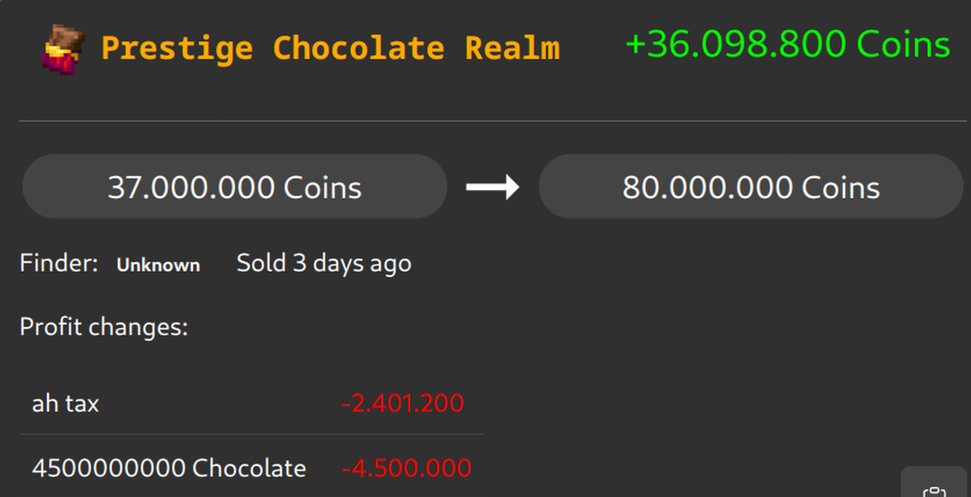Click the horizontal divider below the title
Image resolution: width=971 pixels, height=497 pixels.
click(x=492, y=121)
